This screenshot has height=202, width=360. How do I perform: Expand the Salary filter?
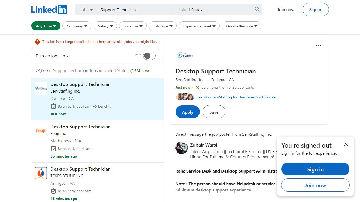(105, 26)
